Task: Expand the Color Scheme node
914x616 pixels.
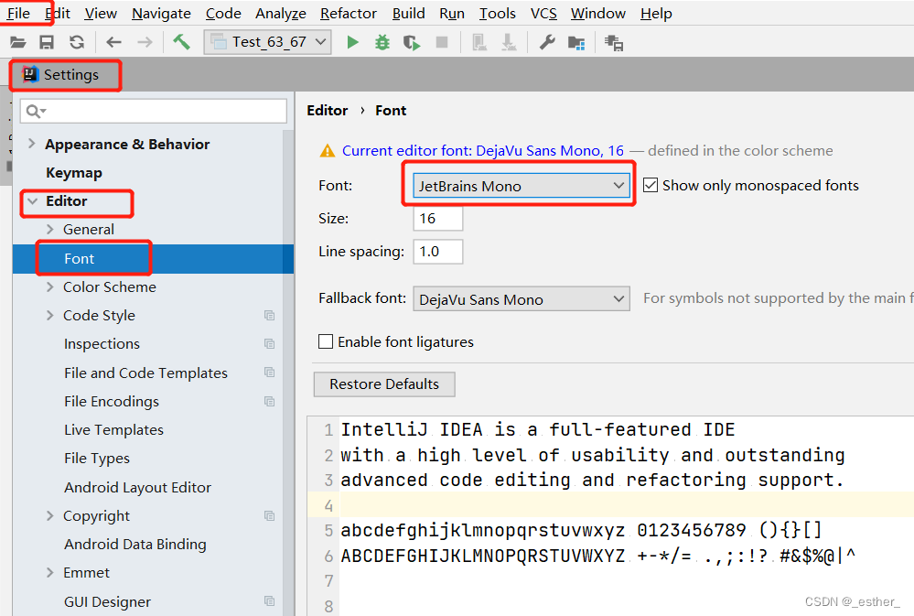Action: [50, 287]
